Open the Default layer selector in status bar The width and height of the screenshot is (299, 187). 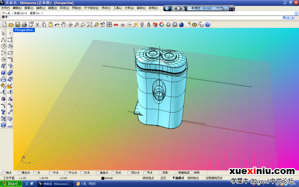point(107,178)
